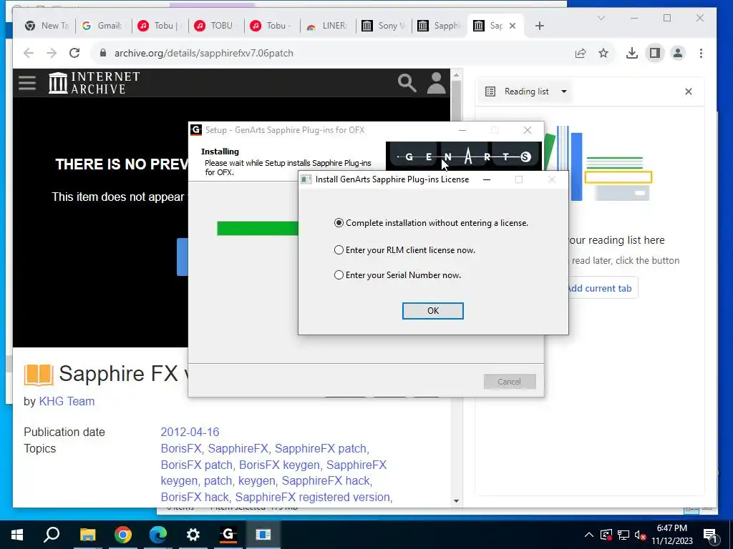Image resolution: width=733 pixels, height=549 pixels.
Task: Show hidden system tray icons chevron
Action: (589, 535)
